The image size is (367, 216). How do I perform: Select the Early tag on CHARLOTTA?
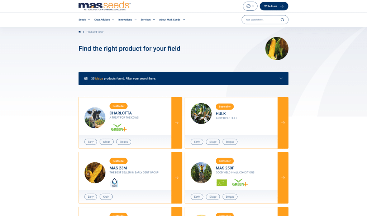(91, 142)
